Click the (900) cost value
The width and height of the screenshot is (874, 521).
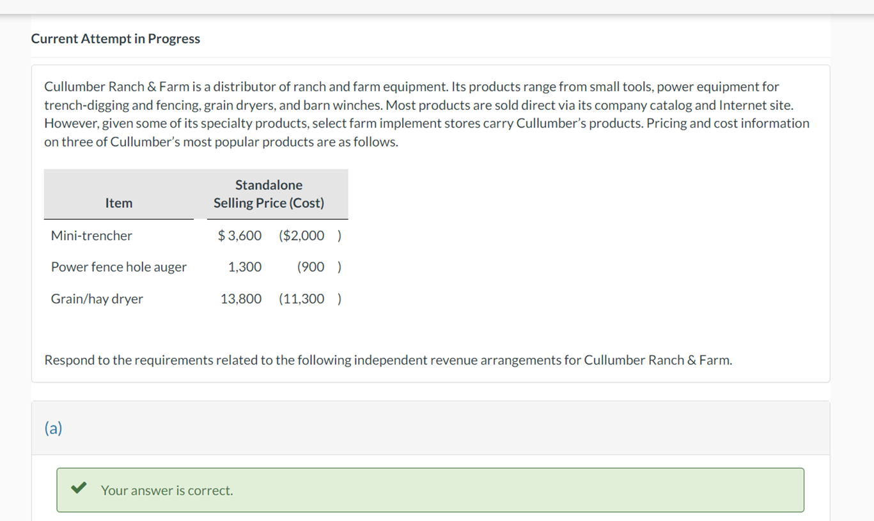(x=318, y=267)
